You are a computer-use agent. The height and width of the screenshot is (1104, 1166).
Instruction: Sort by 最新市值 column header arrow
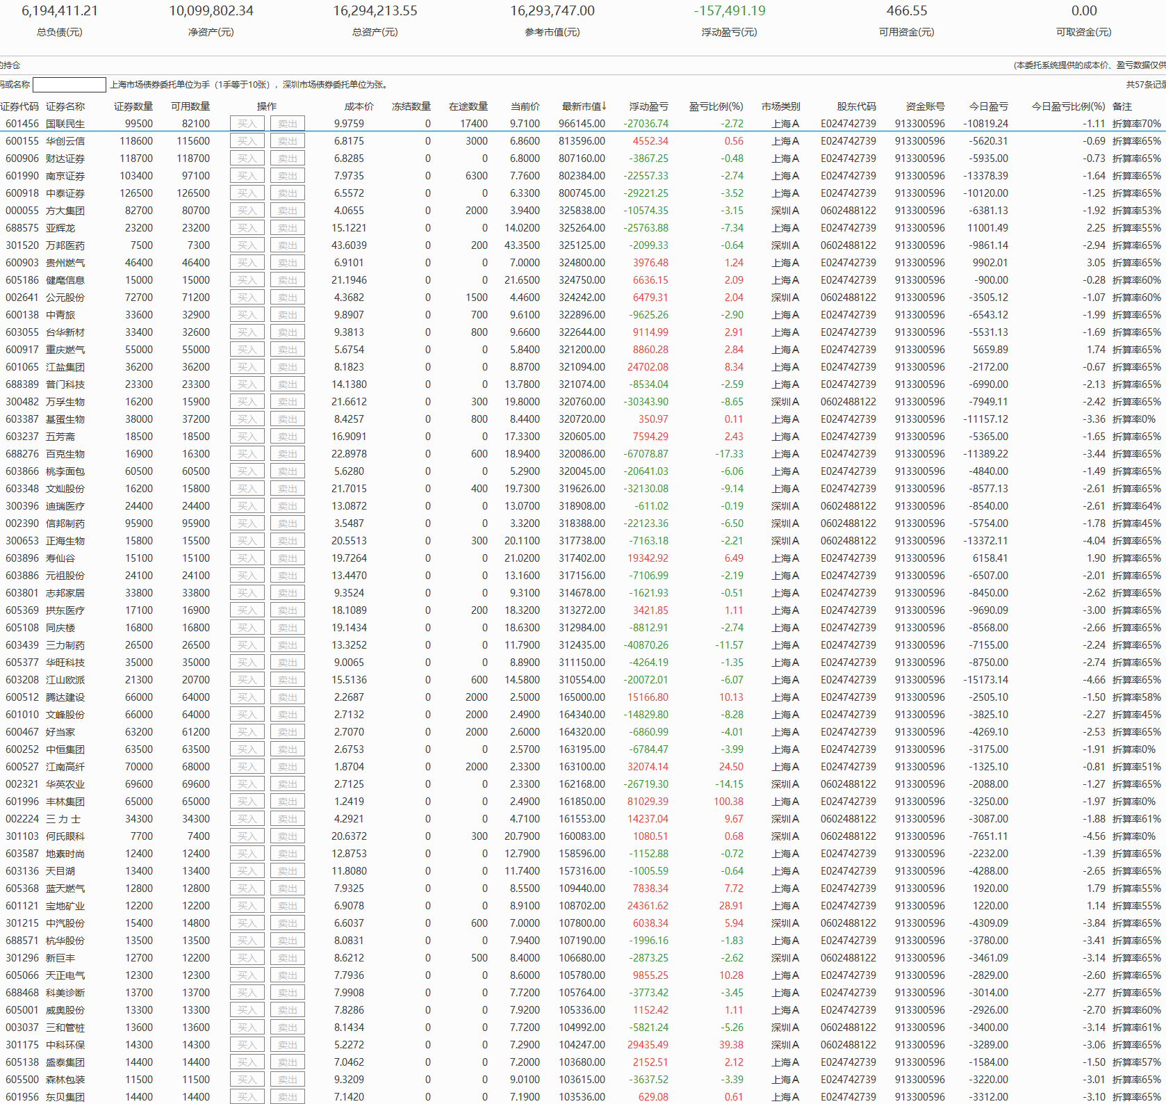coord(604,106)
